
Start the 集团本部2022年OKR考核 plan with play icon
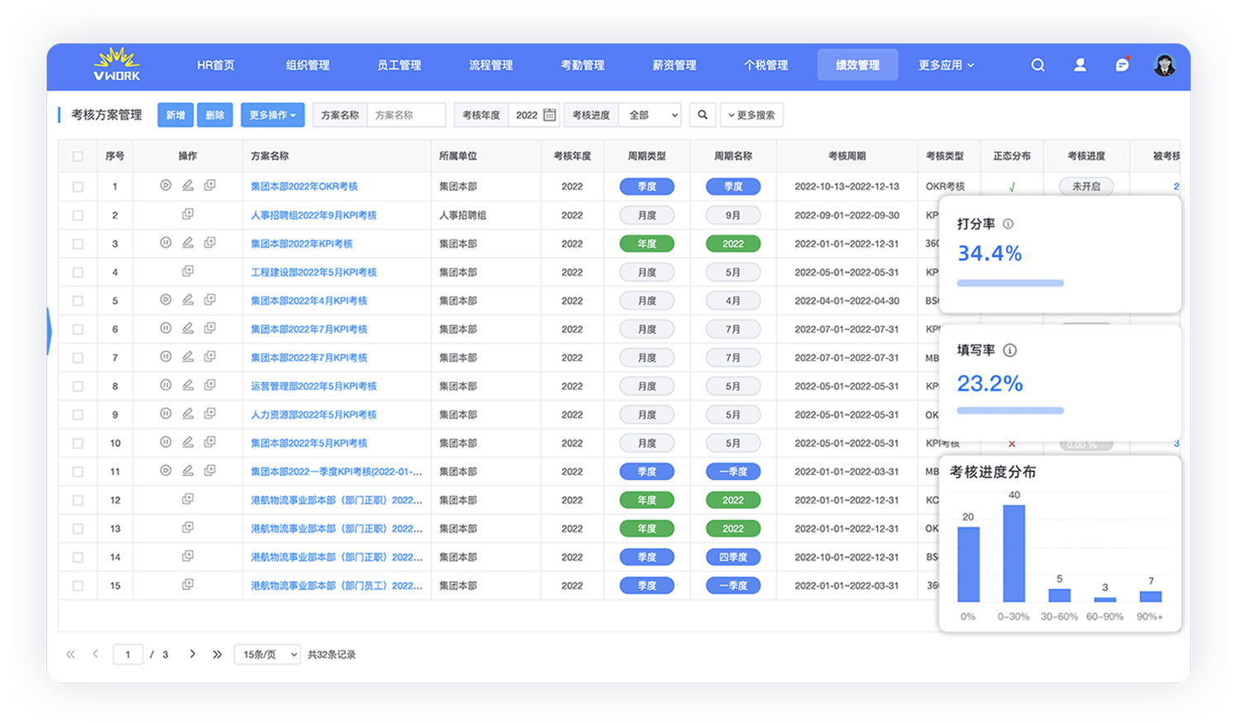click(x=165, y=186)
